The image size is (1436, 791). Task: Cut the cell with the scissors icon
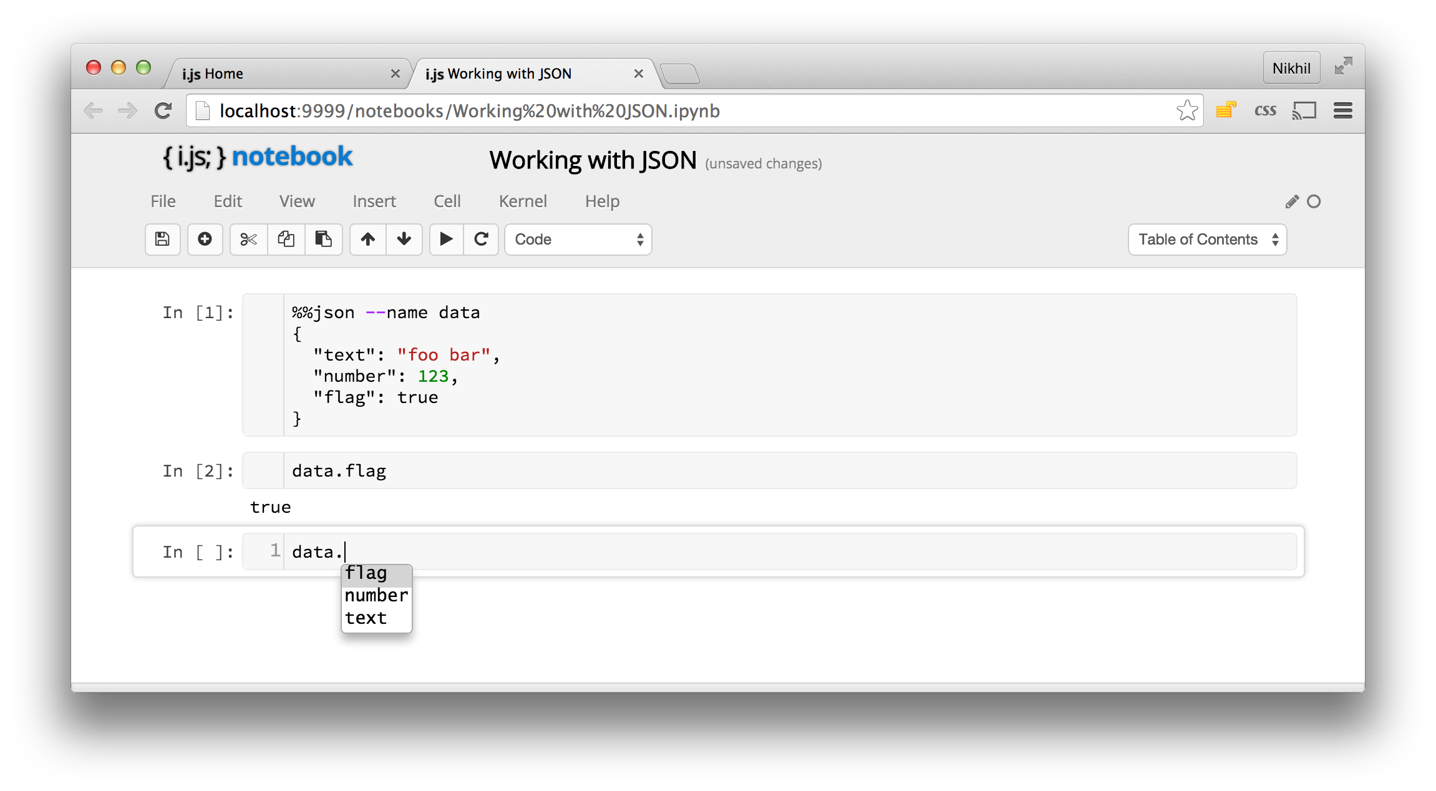(248, 240)
